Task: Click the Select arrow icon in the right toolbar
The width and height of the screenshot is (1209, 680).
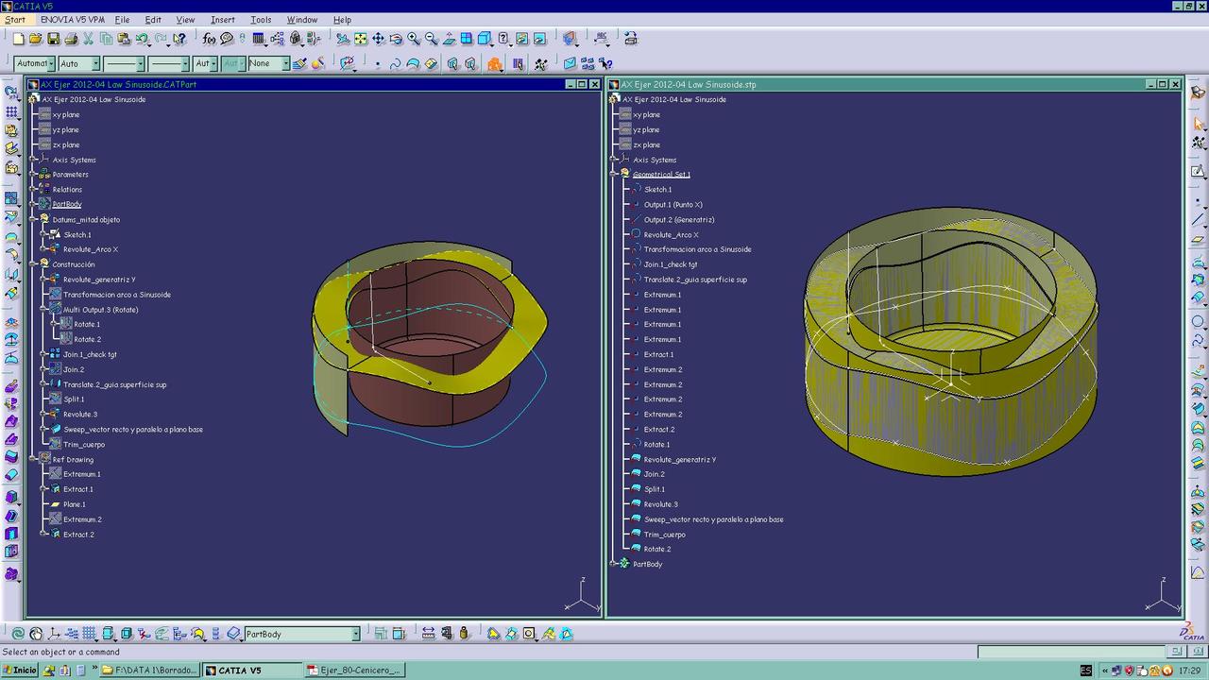Action: [x=1198, y=124]
